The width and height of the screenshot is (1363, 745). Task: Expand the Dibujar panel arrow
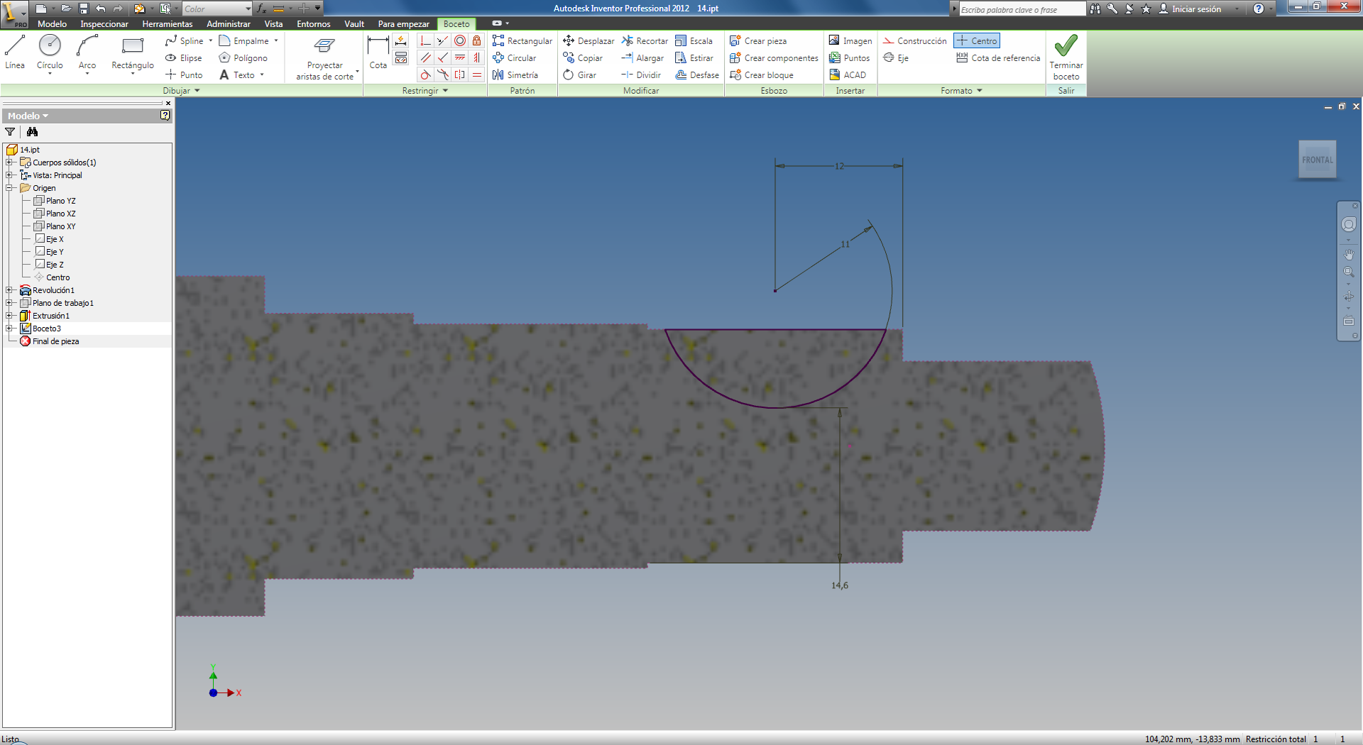[197, 91]
